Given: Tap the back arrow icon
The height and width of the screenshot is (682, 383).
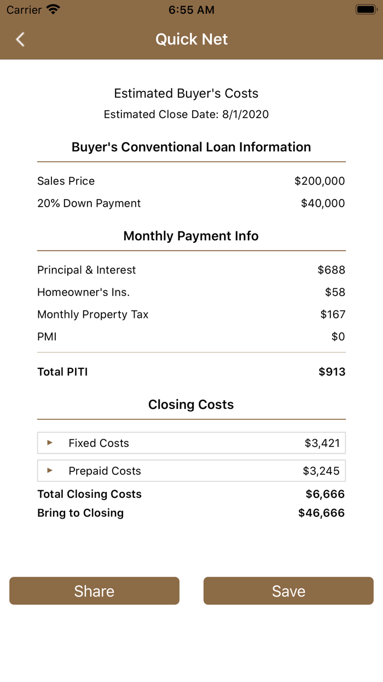Looking at the screenshot, I should point(20,39).
